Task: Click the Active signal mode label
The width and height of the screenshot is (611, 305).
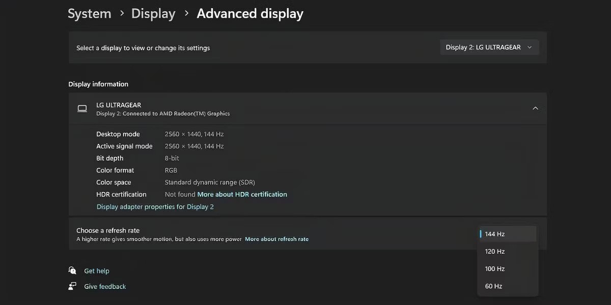Action: click(x=124, y=146)
